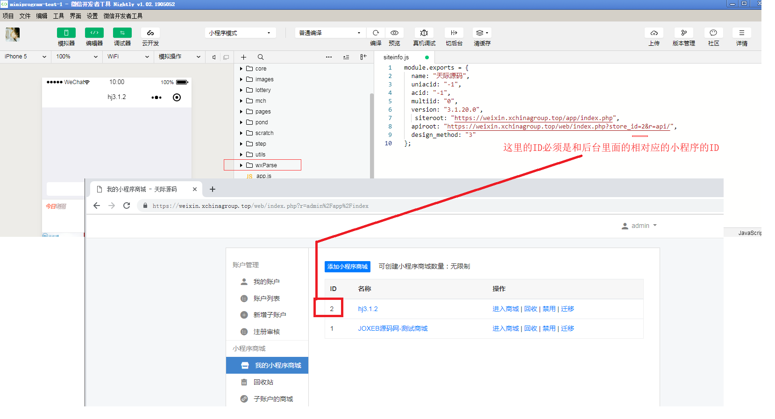
Task: Toggle the debugger (调试器) panel button
Action: (122, 33)
